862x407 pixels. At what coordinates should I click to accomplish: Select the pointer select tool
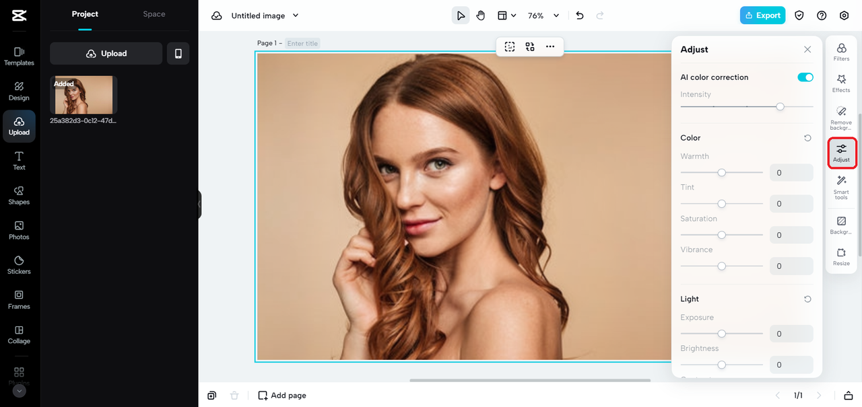(461, 15)
